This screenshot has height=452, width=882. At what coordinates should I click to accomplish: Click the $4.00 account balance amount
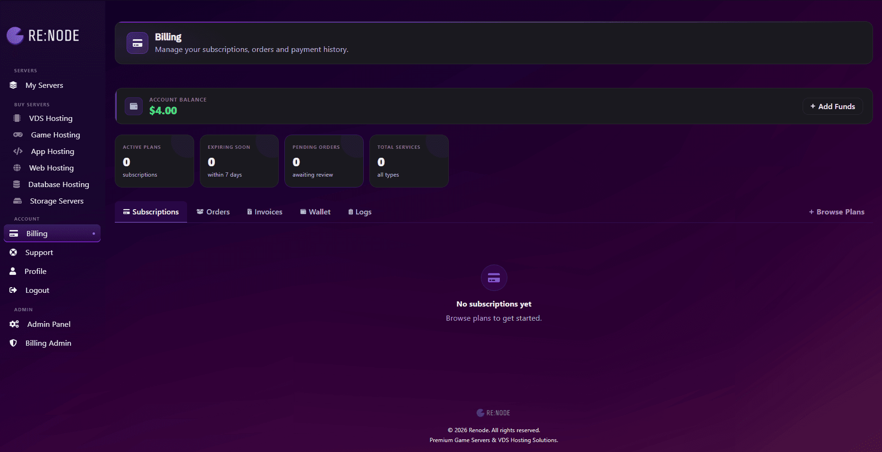[163, 111]
